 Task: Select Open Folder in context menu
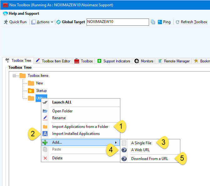pyautogui.click(x=81, y=111)
